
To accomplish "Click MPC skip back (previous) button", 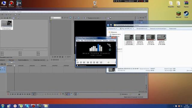I will tap(88, 62).
